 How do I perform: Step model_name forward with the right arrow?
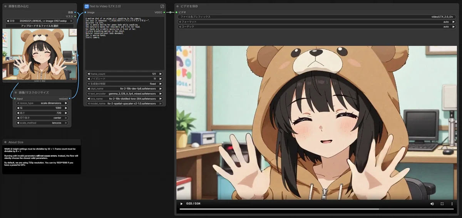(161, 104)
